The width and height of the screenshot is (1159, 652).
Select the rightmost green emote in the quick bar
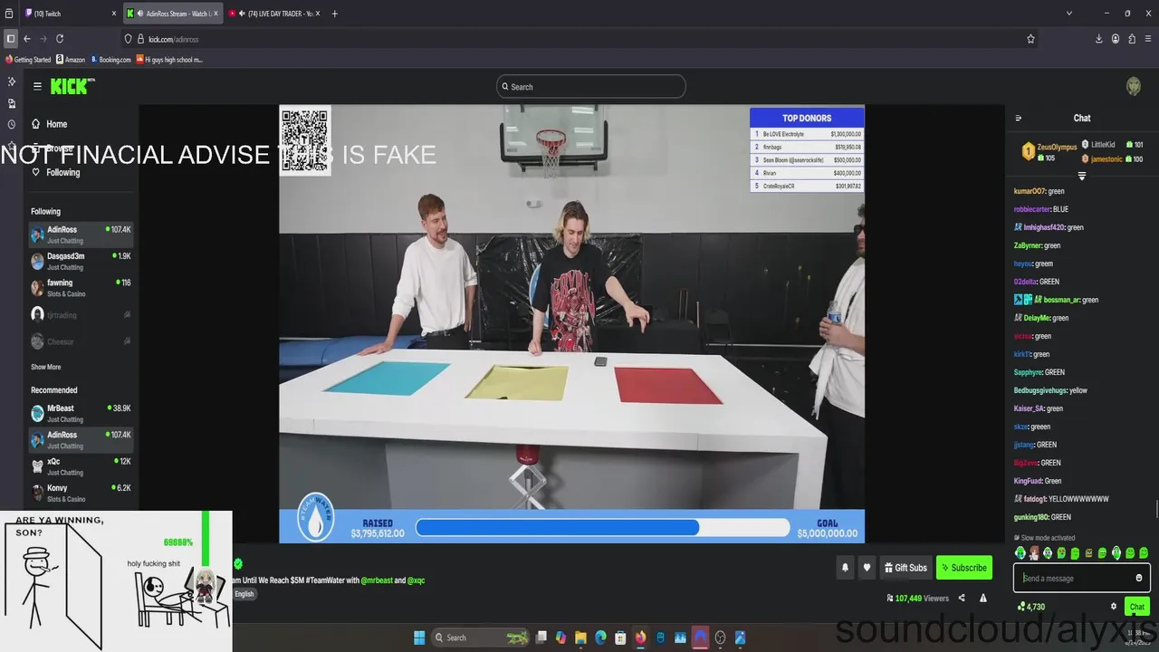click(x=1144, y=552)
